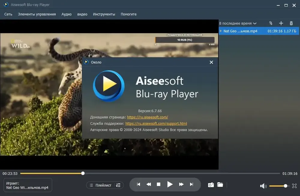
Task: Open the support.html support link
Action: [156, 123]
